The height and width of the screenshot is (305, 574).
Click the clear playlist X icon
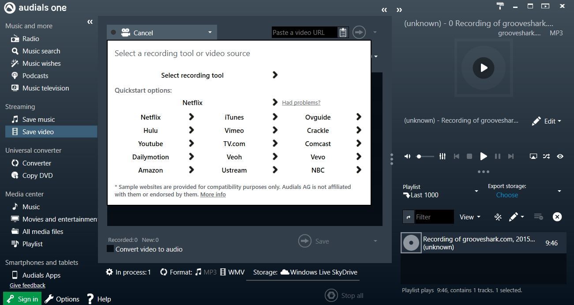pos(557,217)
